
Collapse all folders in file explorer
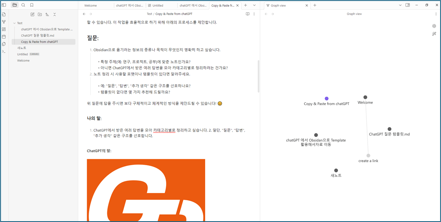(54, 15)
